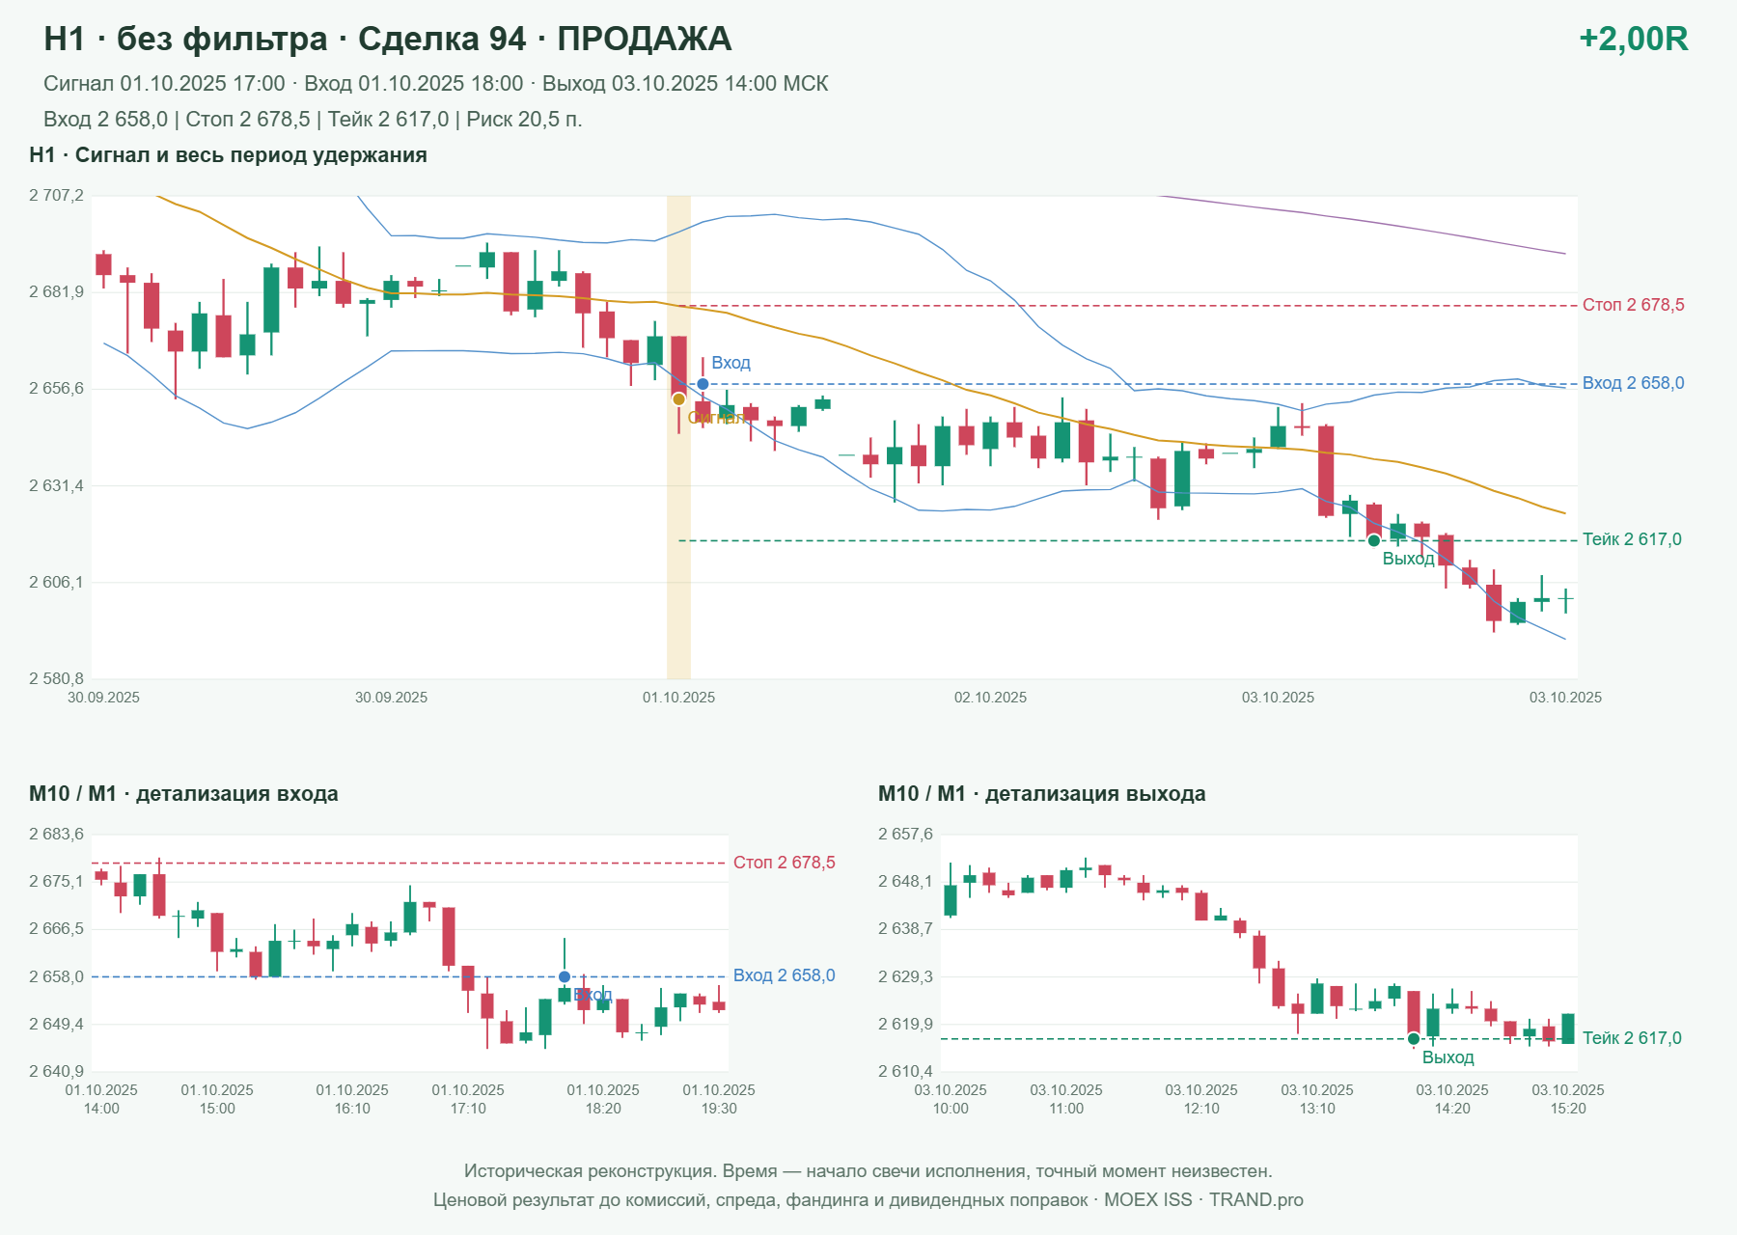Click the green exit dot in exit detail chart
Screen dimensions: 1737x1235
tap(1414, 1039)
